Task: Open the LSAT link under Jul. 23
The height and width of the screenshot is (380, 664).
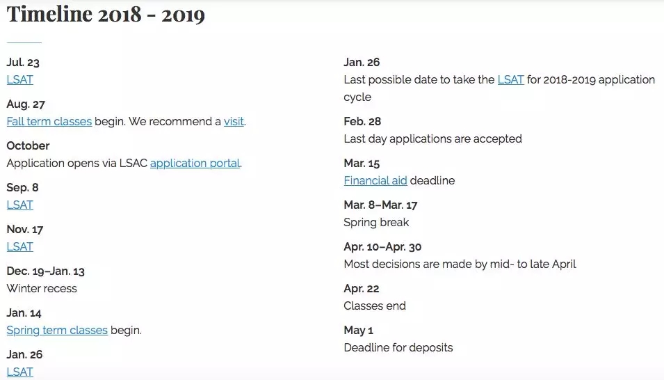Action: tap(19, 79)
